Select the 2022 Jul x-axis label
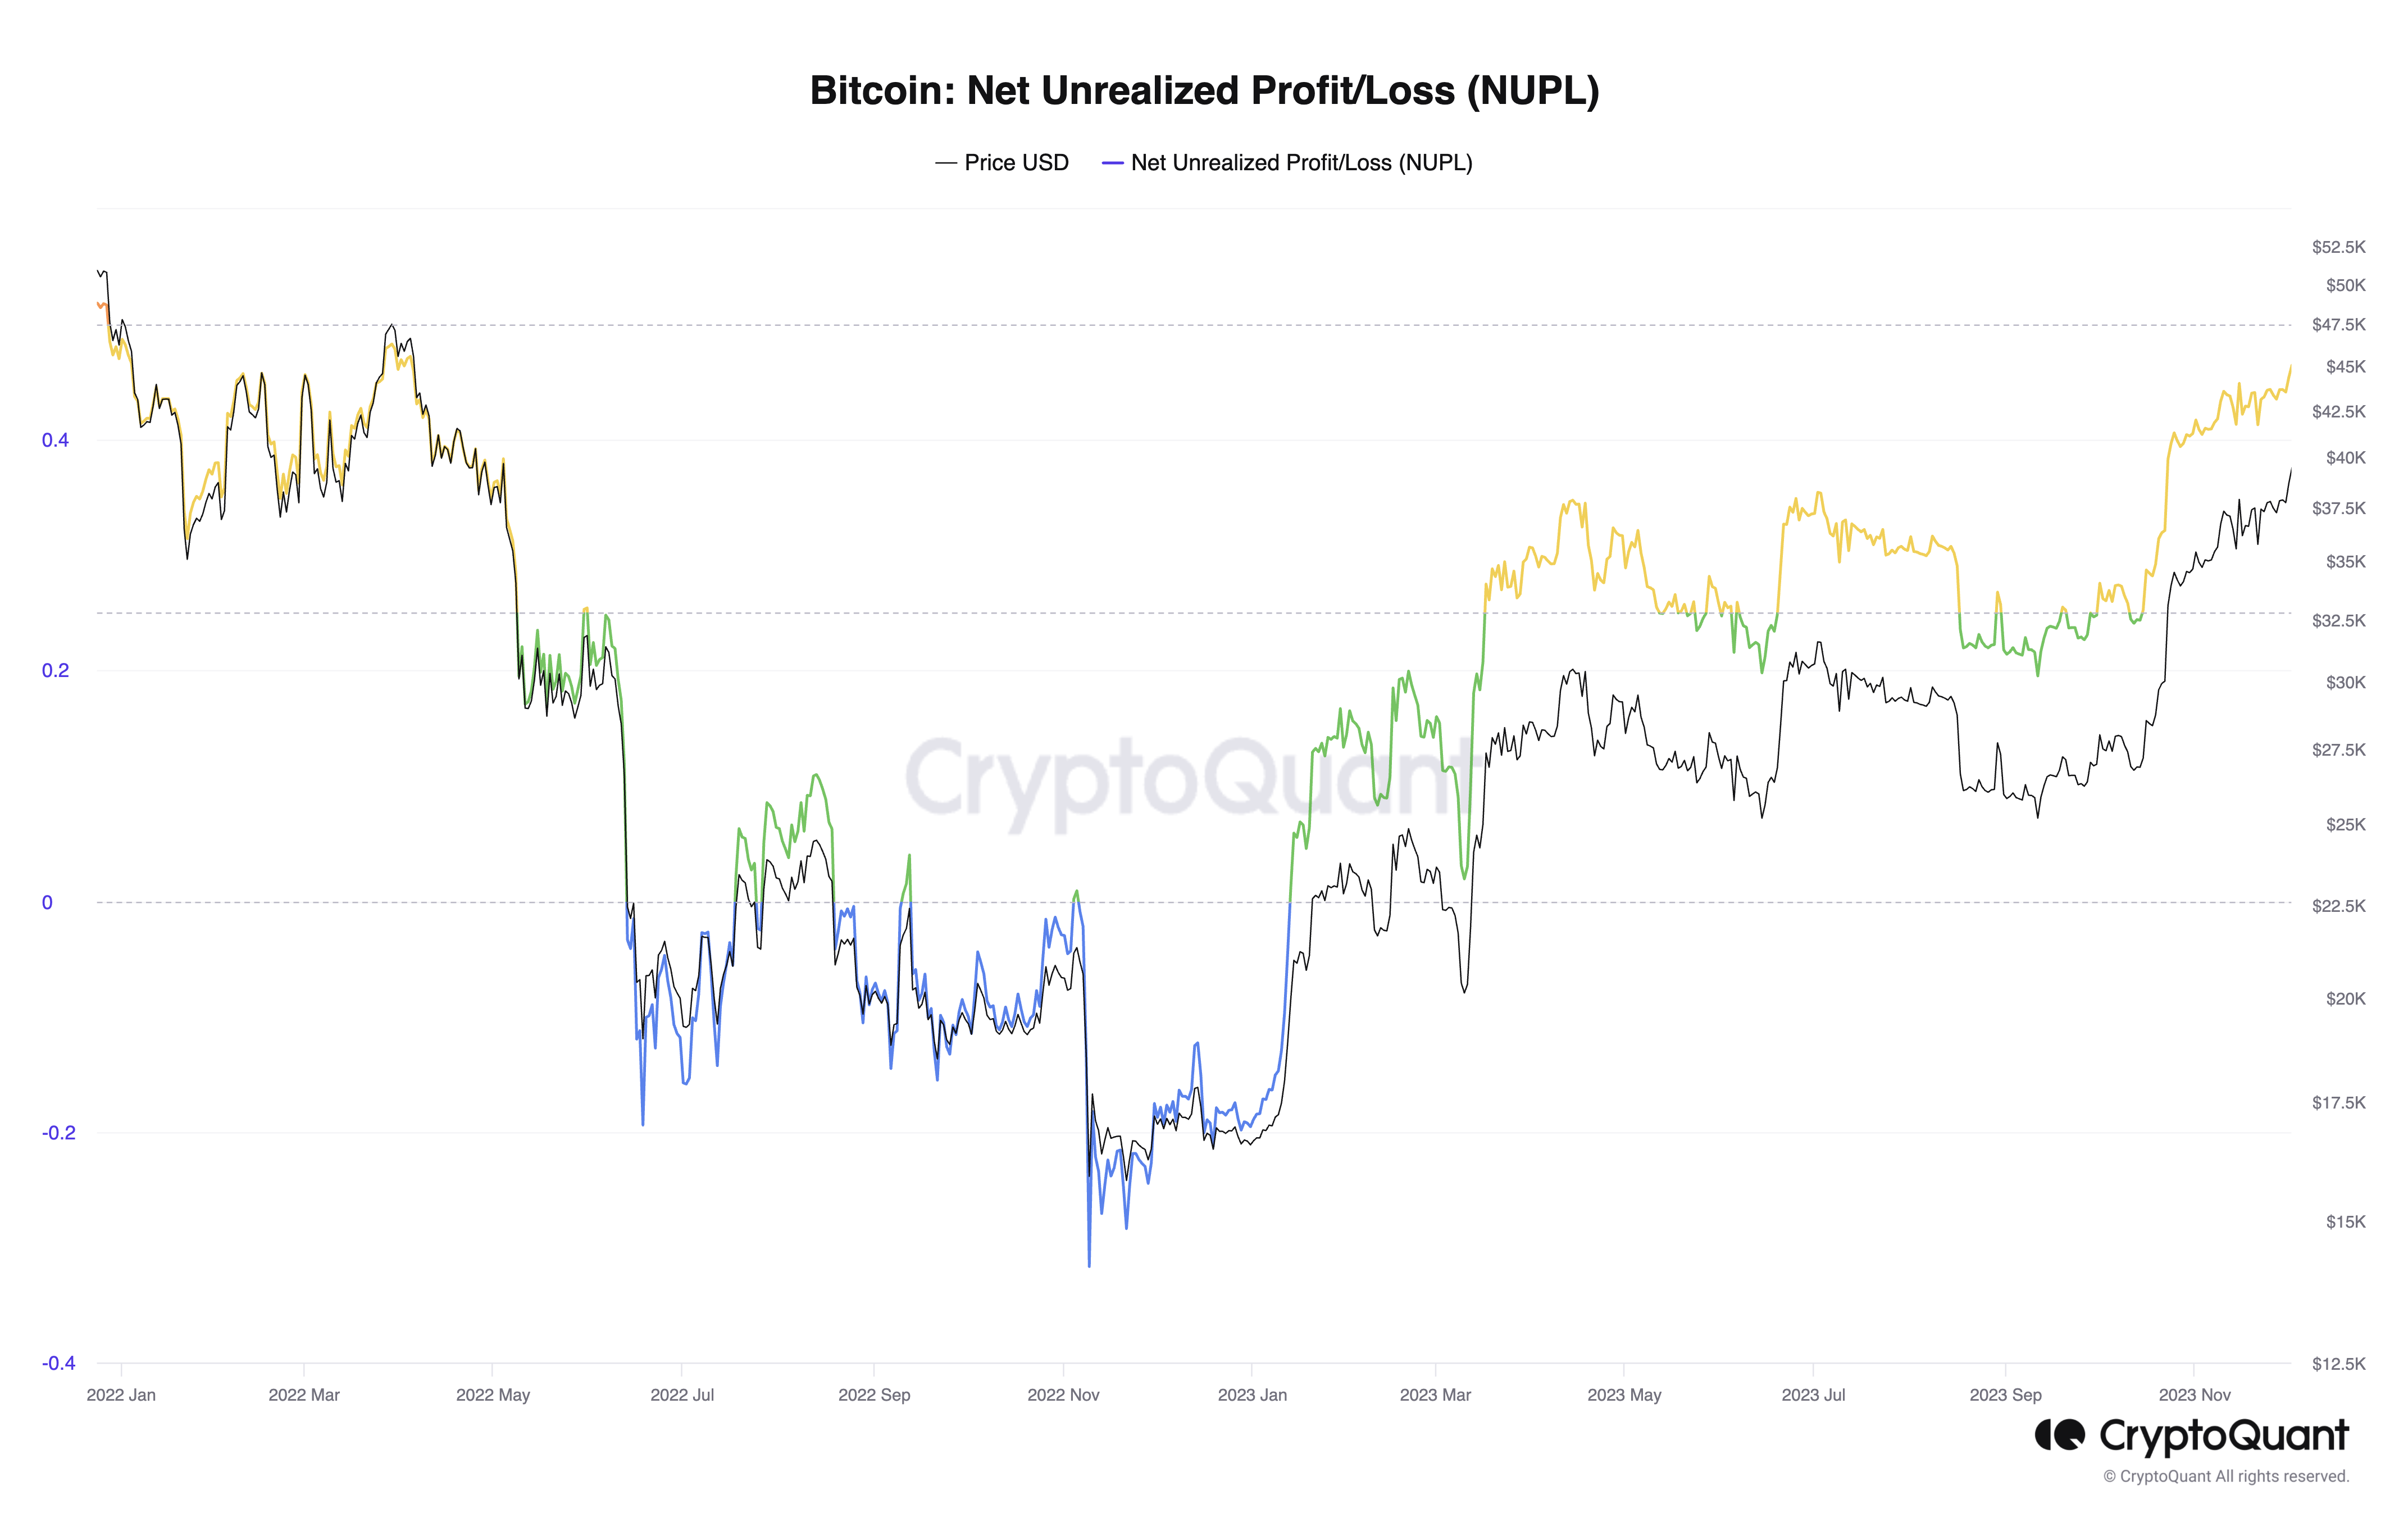Viewport: 2408px width, 1517px height. [x=682, y=1394]
